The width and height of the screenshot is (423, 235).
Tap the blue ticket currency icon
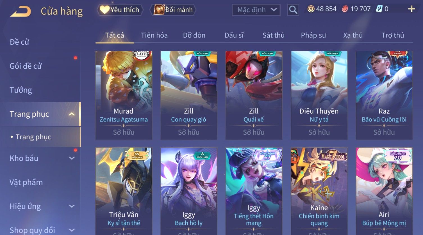coord(379,9)
